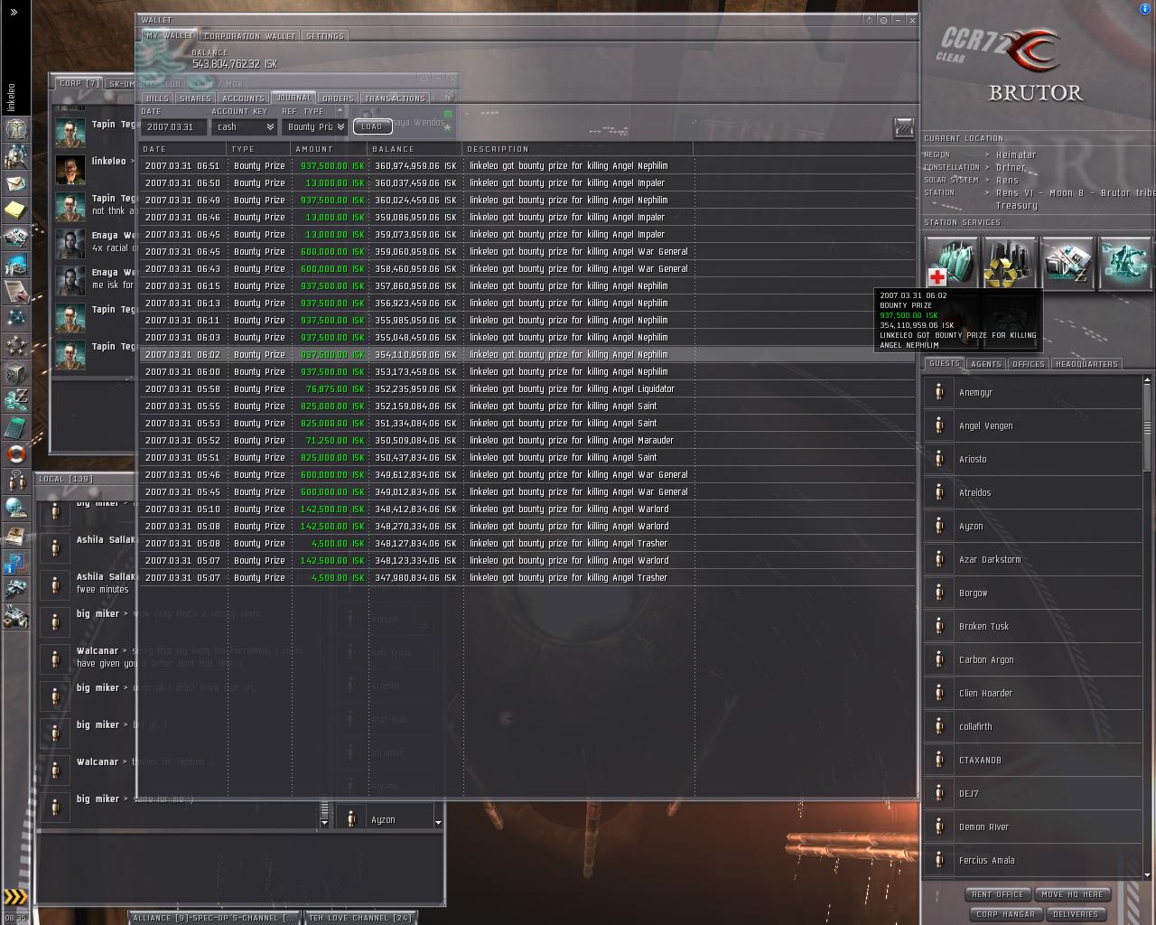
Task: Open the teal figure station service icon
Action: pos(1124,263)
